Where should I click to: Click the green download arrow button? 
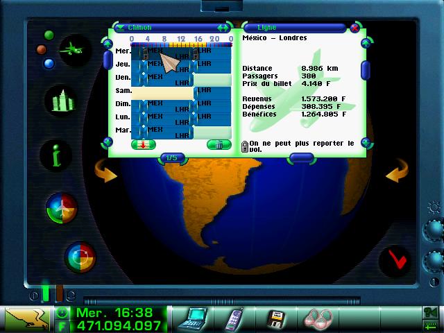point(144,145)
